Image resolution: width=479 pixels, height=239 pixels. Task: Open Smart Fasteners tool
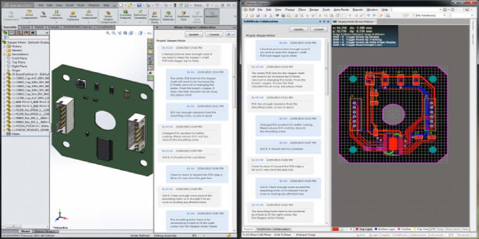(x=73, y=16)
